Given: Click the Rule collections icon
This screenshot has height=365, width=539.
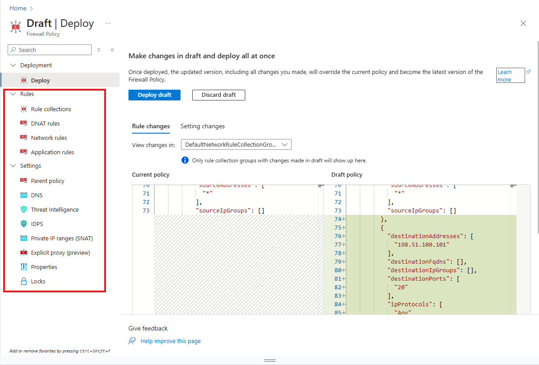Looking at the screenshot, I should pos(24,109).
